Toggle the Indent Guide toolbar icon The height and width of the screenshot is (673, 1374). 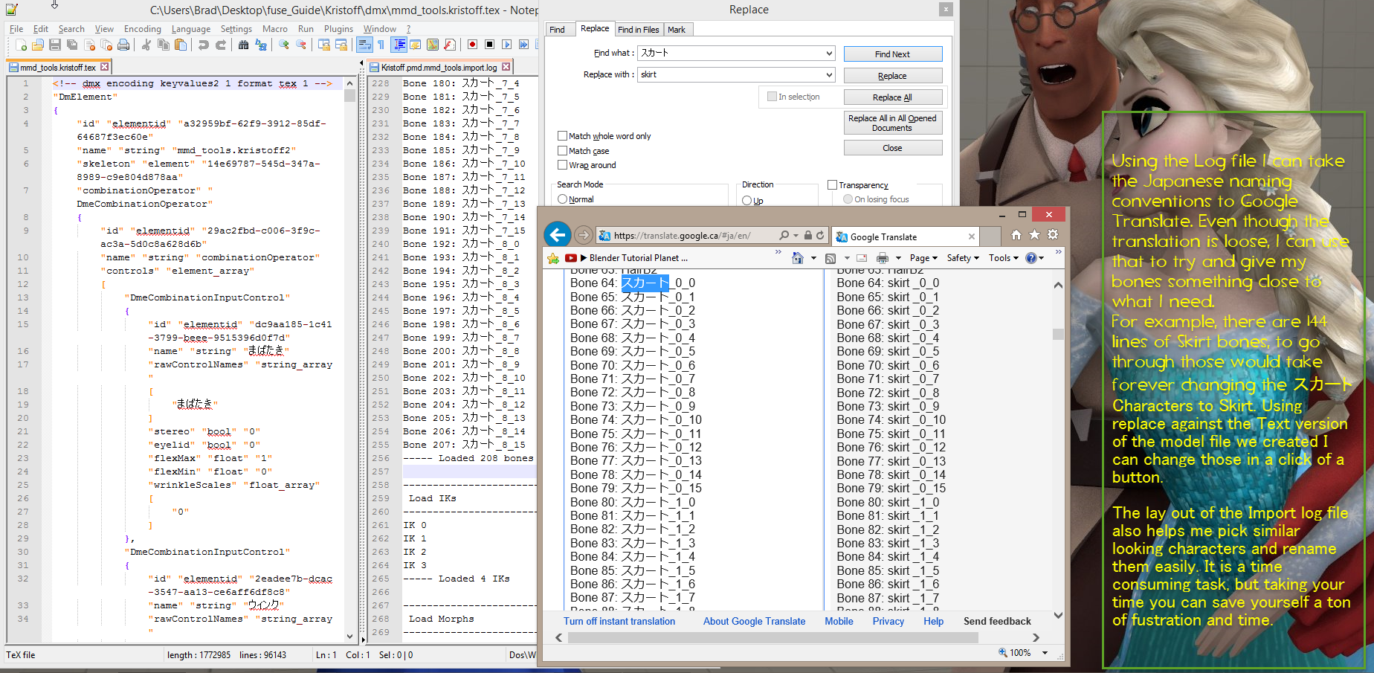(399, 45)
